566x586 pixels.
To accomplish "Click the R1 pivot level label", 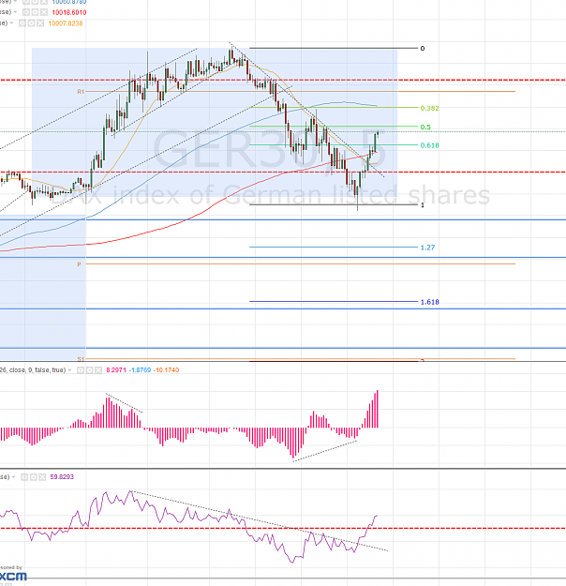I will [x=81, y=92].
